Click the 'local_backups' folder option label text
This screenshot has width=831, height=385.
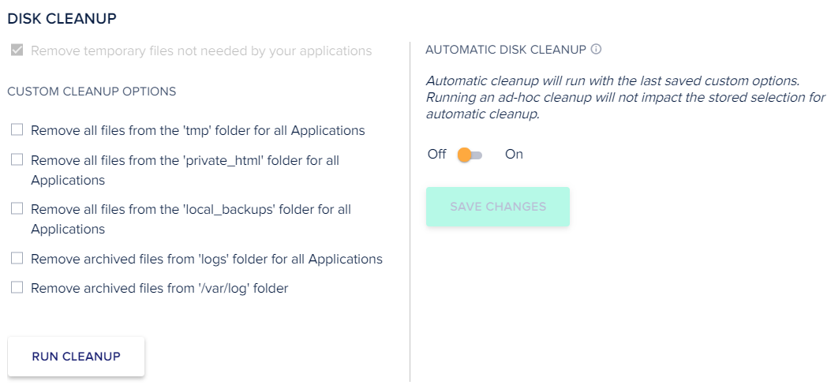click(x=190, y=210)
